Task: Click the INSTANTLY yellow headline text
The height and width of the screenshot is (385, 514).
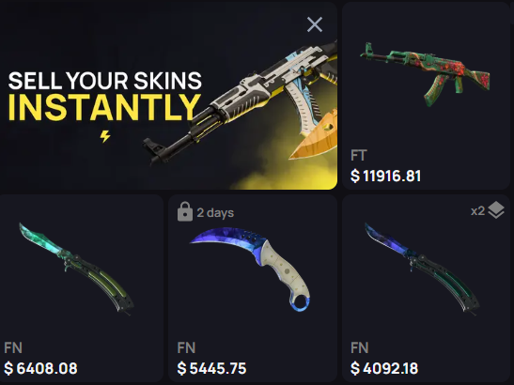Action: click(104, 107)
